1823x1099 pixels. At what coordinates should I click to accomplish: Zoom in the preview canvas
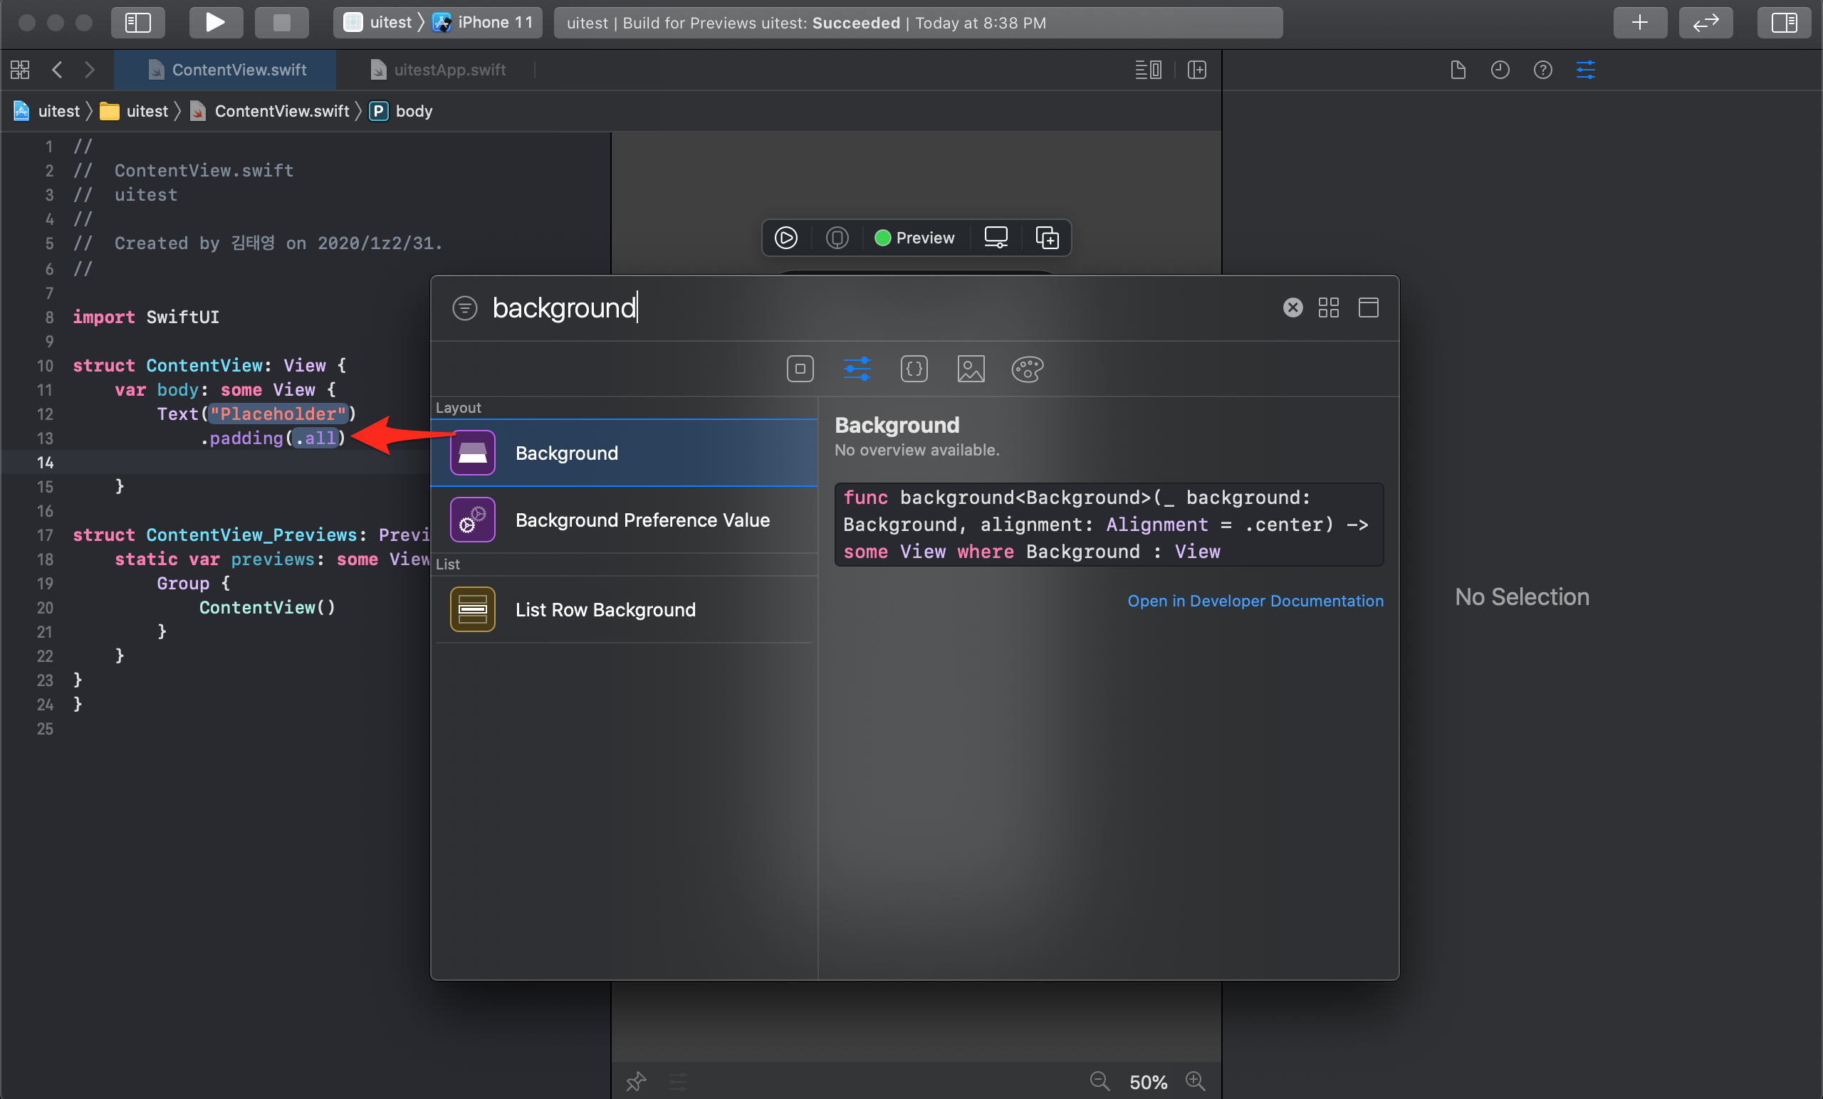pyautogui.click(x=1195, y=1080)
